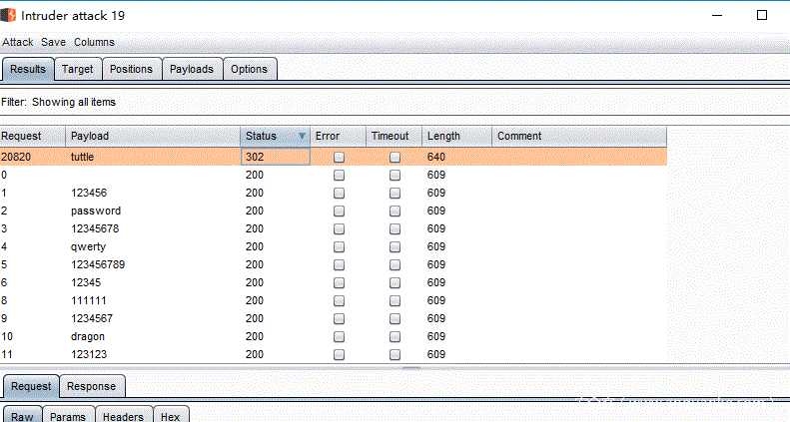
Task: Check Timeout box for qwerty payload row
Action: coord(395,247)
